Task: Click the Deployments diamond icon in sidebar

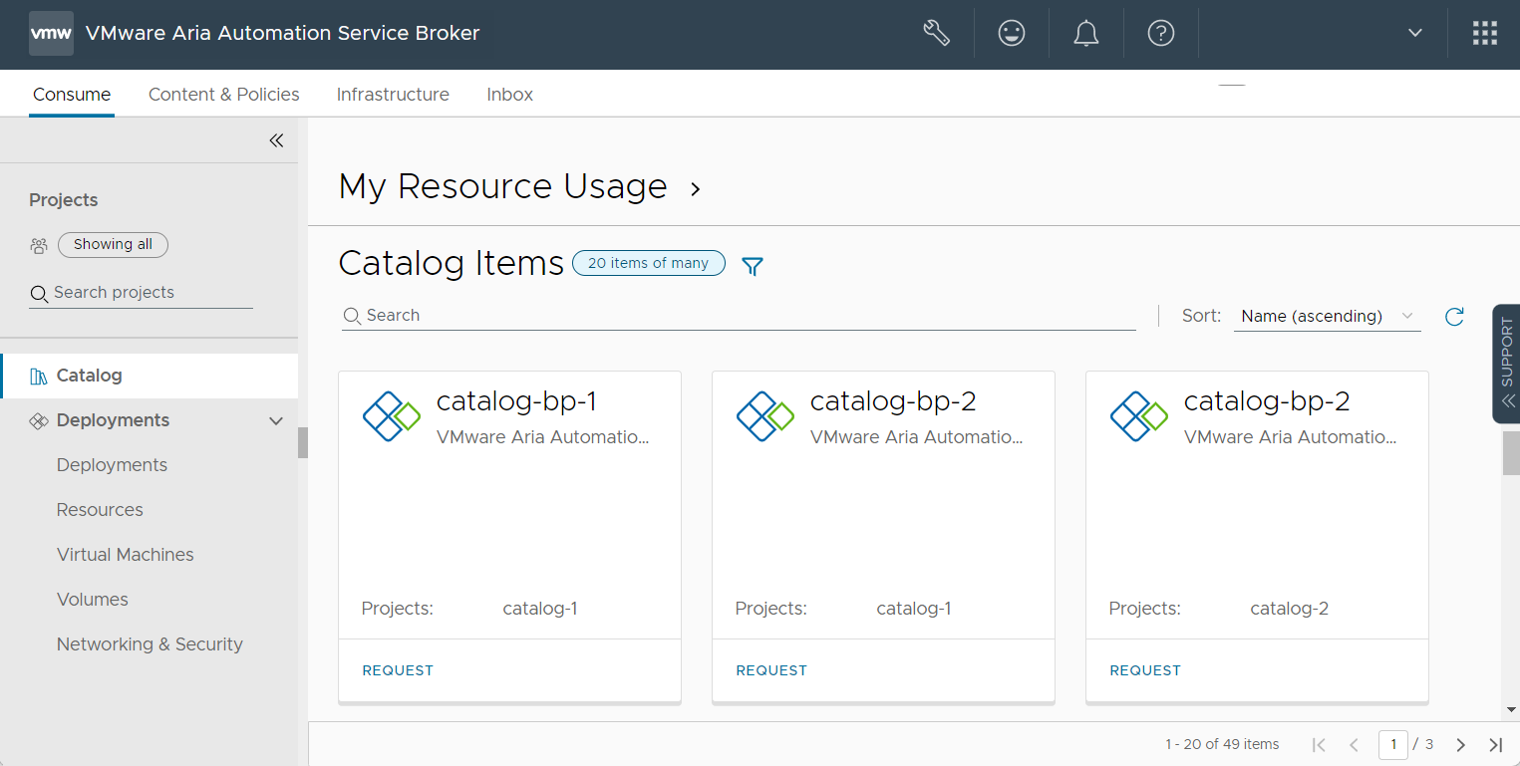Action: click(x=39, y=420)
